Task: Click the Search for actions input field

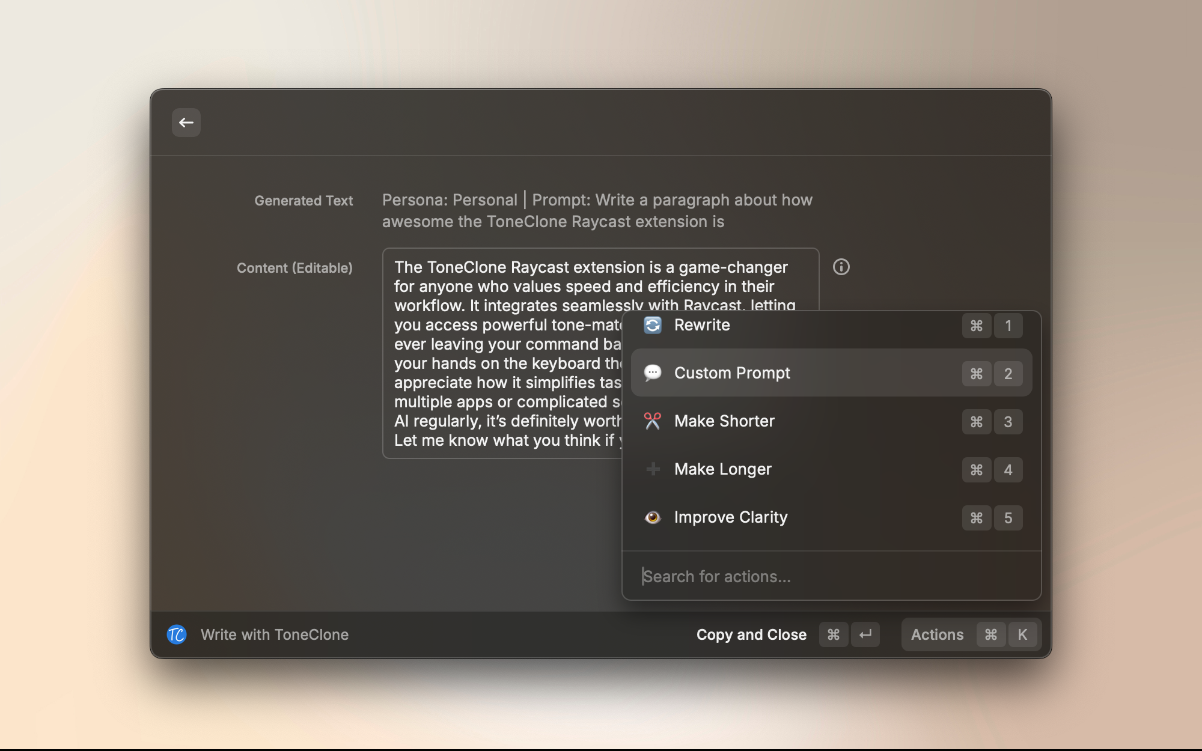Action: pos(716,576)
